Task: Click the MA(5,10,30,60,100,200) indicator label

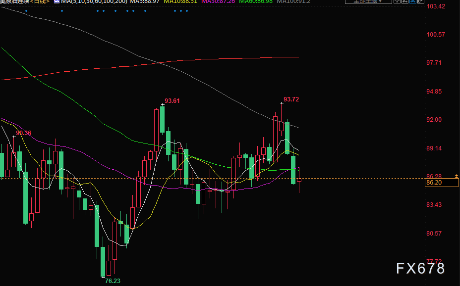Action: (94, 1)
